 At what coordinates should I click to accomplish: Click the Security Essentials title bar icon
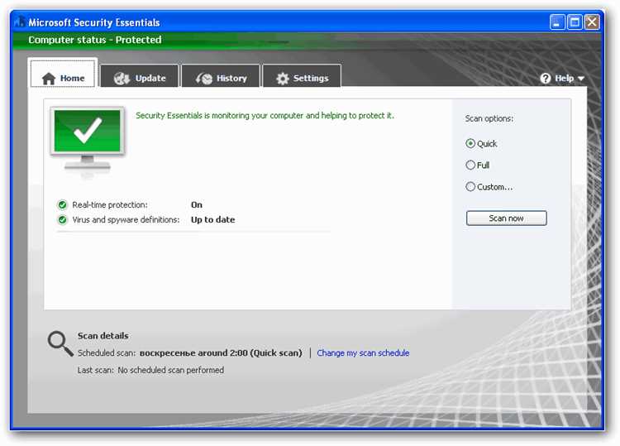19,22
